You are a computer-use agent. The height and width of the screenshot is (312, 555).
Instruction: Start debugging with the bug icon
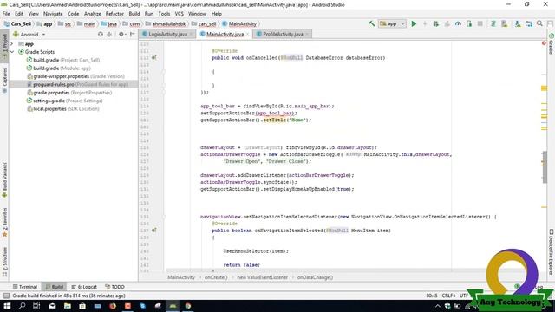(x=435, y=23)
